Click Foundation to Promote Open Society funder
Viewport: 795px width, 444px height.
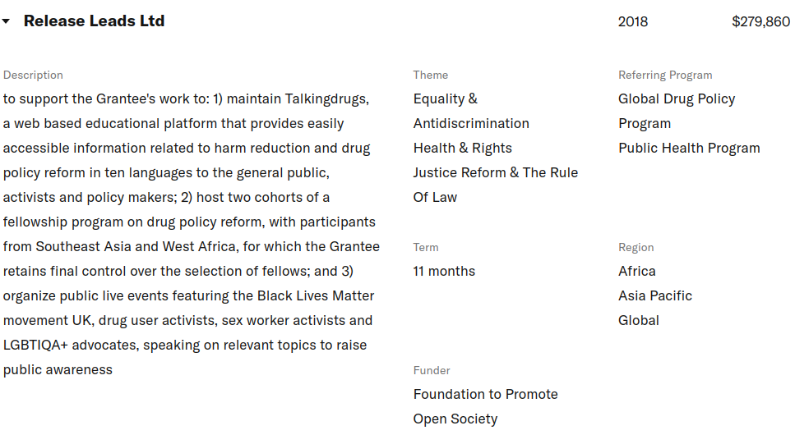pyautogui.click(x=485, y=406)
